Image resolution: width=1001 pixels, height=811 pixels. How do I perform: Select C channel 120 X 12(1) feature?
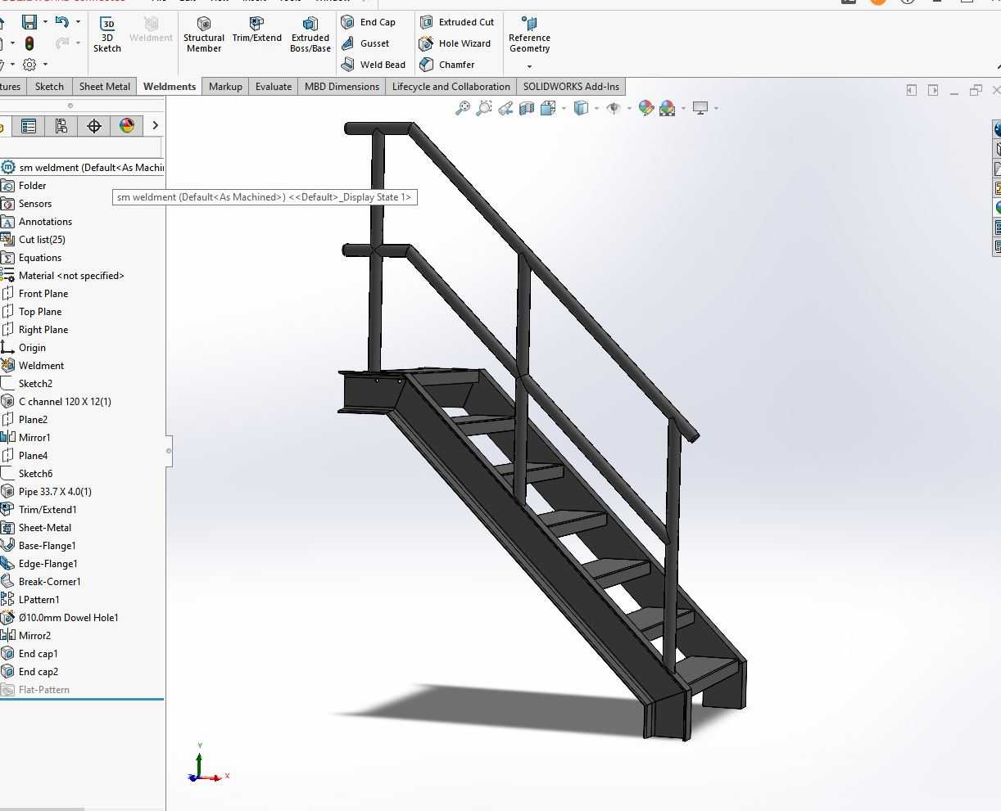65,402
